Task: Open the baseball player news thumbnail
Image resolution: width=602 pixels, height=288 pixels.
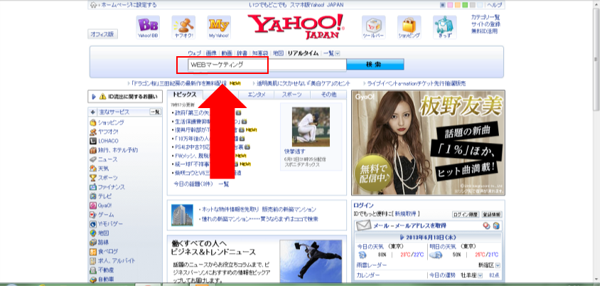Action: [311, 127]
